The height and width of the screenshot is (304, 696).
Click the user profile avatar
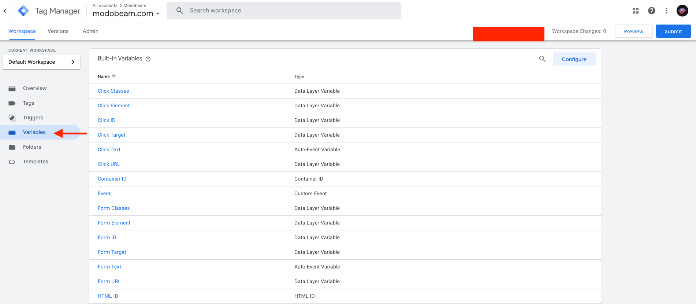[682, 11]
